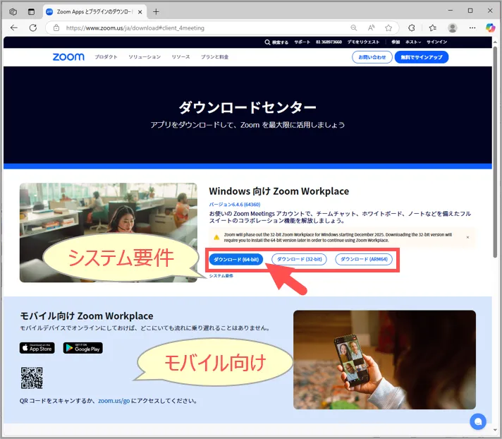Click the 81 368973660 phone number
The height and width of the screenshot is (439, 502).
click(329, 42)
